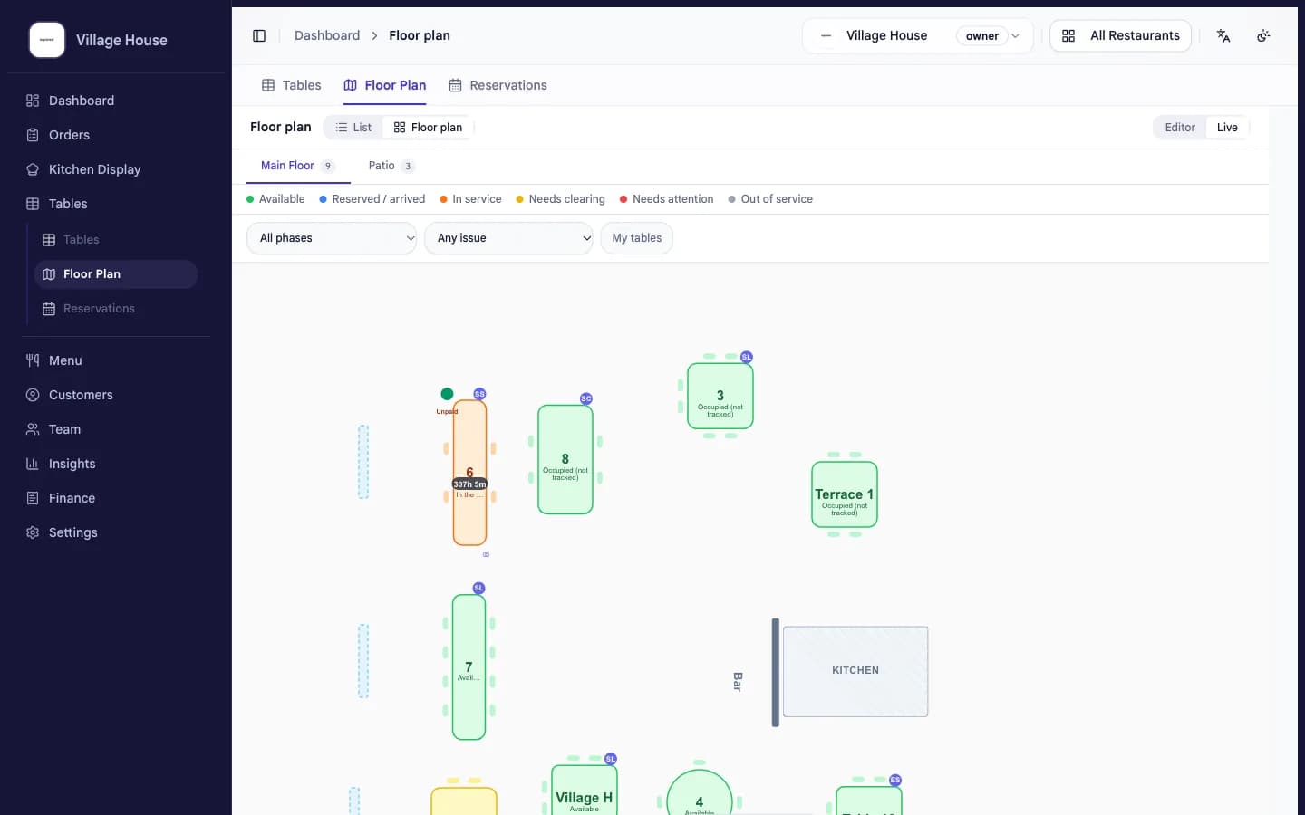Go to Dashboard breadcrumb link
The height and width of the screenshot is (815, 1305).
(x=327, y=35)
